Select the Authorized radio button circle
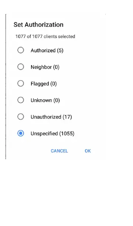133x226 pixels. click(21, 50)
